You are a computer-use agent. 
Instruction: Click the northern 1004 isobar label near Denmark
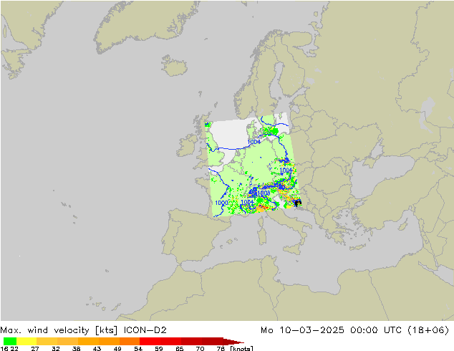pos(253,142)
